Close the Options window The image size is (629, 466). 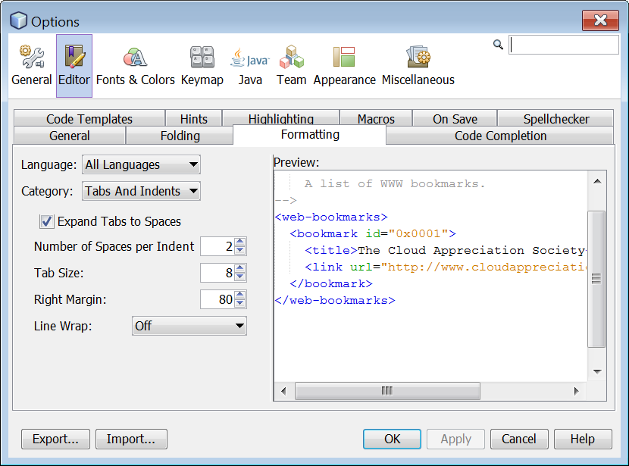click(600, 20)
